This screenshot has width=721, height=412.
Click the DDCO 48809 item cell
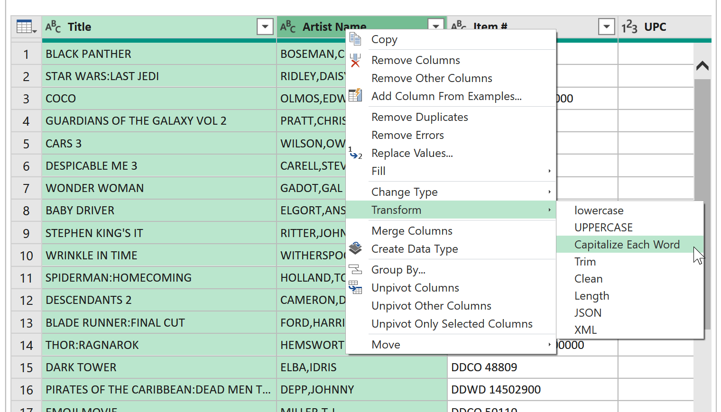(533, 367)
